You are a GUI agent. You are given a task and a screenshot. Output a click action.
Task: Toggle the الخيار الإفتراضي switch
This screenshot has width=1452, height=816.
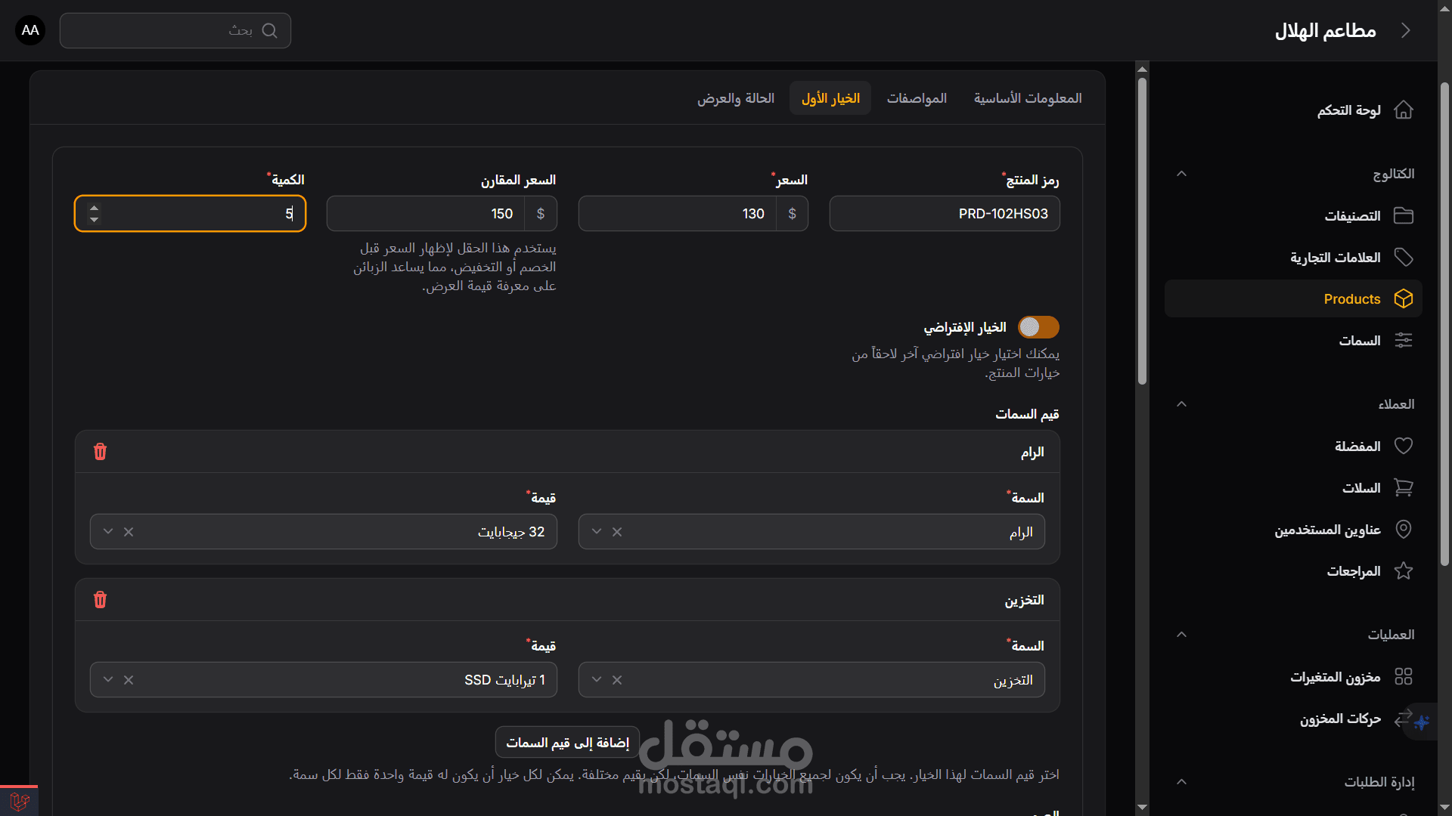(x=1038, y=327)
